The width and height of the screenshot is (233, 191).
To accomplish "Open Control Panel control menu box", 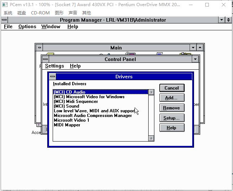I will (x=45, y=59).
